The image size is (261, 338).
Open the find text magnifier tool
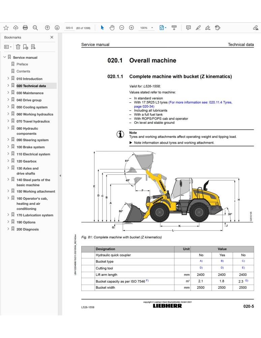coord(35,28)
